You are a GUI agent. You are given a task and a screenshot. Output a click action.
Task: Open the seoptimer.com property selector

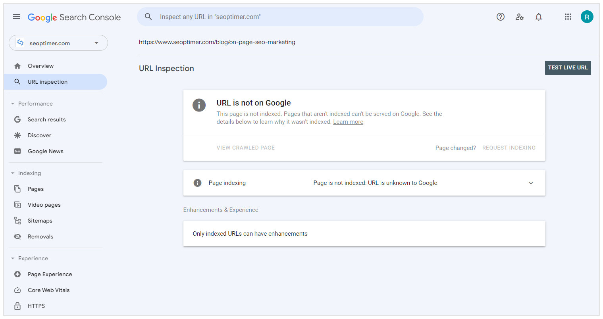(58, 43)
